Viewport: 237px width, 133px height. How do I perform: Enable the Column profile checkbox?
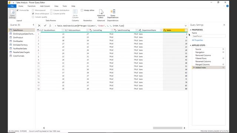[51, 14]
